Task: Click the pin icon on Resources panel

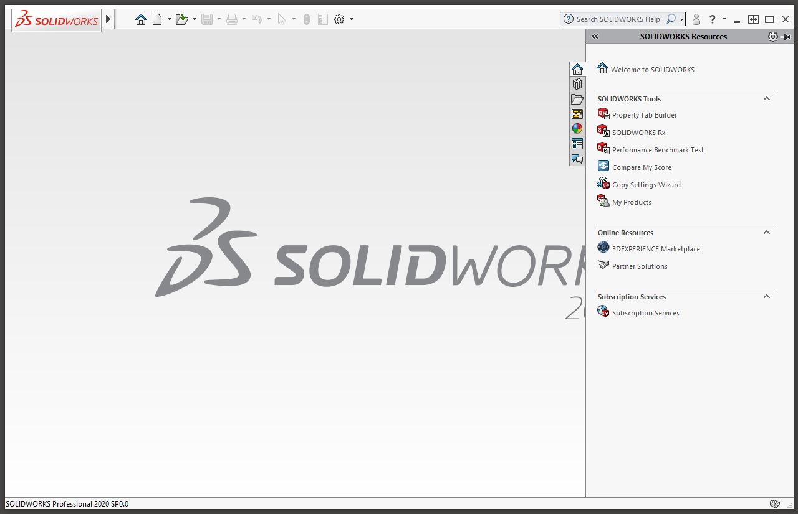Action: coord(786,37)
